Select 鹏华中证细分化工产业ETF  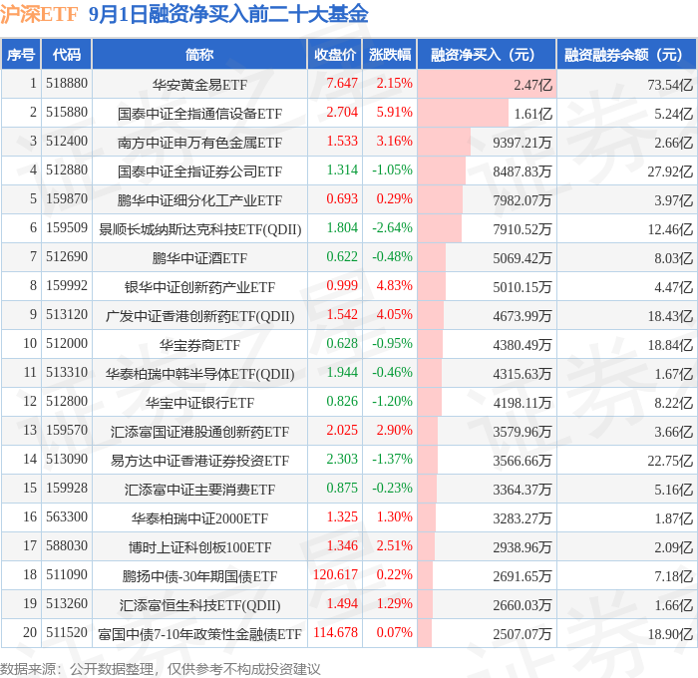199,199
